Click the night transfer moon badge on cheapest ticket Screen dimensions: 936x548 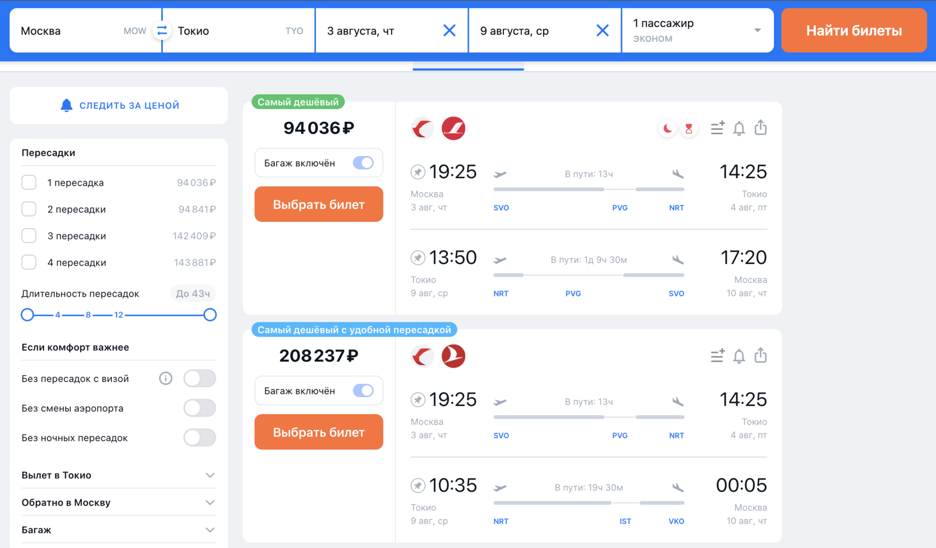coord(667,128)
